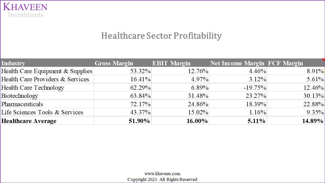
Task: Click the FCF Margin column header
Action: (285, 63)
